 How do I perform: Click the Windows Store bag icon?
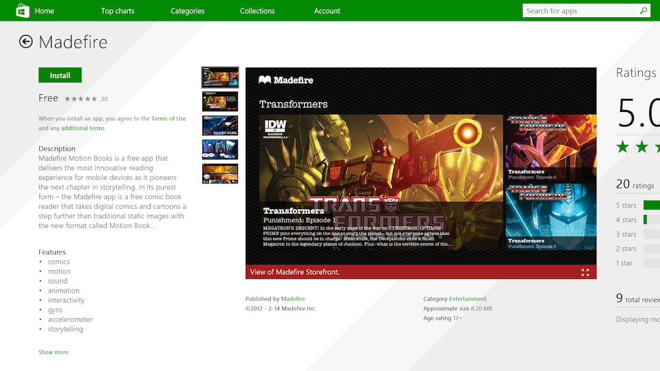pyautogui.click(x=23, y=10)
